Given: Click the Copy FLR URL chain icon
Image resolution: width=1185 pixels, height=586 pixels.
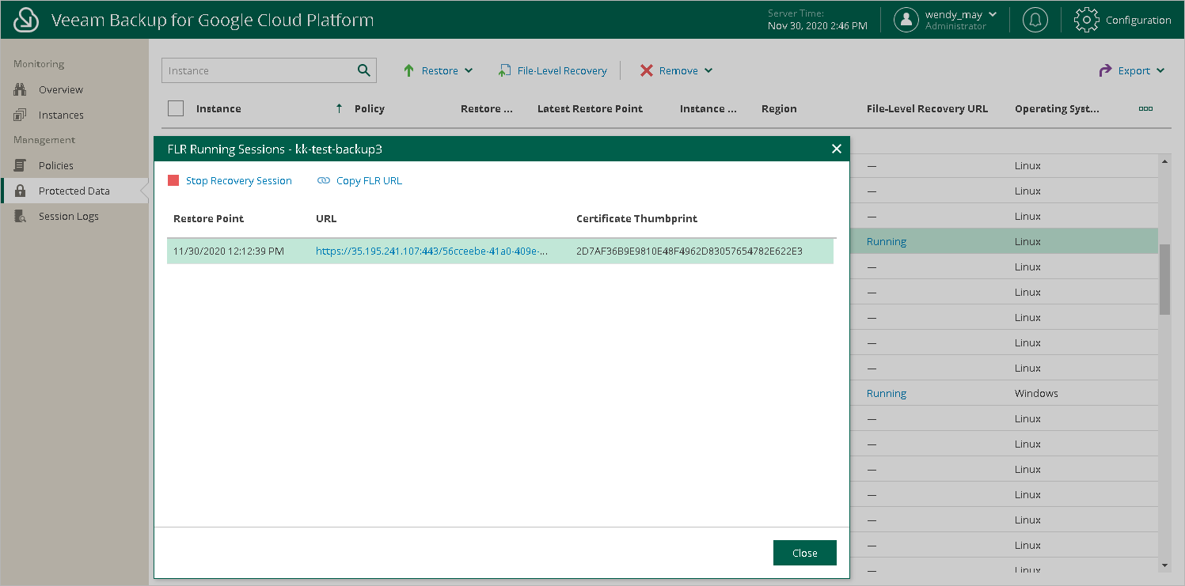Looking at the screenshot, I should (x=323, y=181).
